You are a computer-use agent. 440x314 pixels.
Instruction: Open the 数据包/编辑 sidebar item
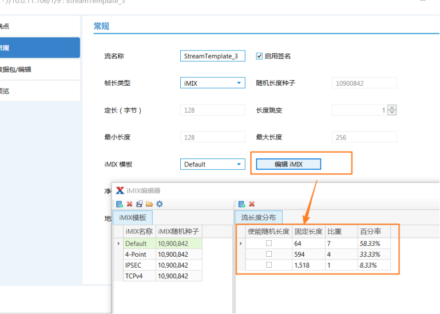[x=40, y=69]
